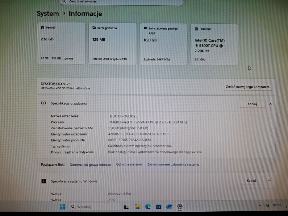Copy Windows specification with Kopiuj
The image size is (288, 216).
pyautogui.click(x=251, y=181)
